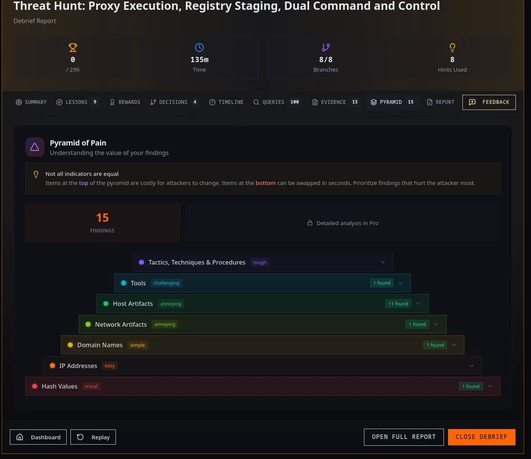Select the Pyramid tab label
Viewport: 531px width, 459px height.
[391, 102]
